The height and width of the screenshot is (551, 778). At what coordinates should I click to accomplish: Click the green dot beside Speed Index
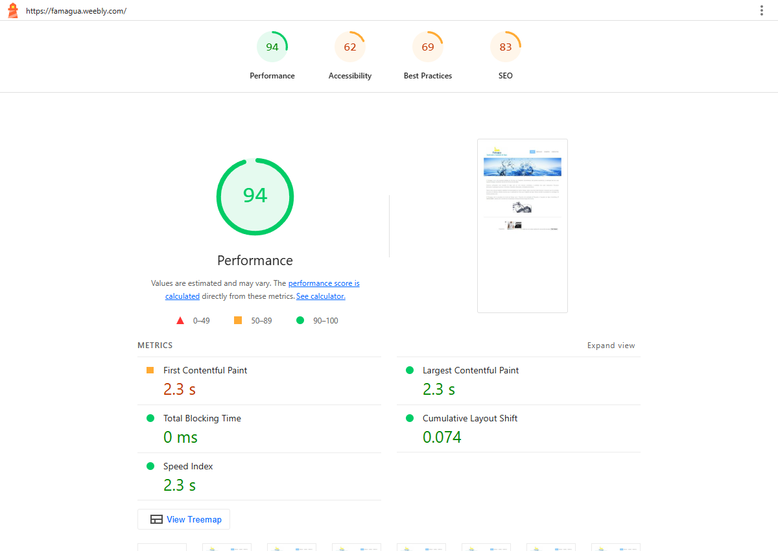pyautogui.click(x=150, y=466)
